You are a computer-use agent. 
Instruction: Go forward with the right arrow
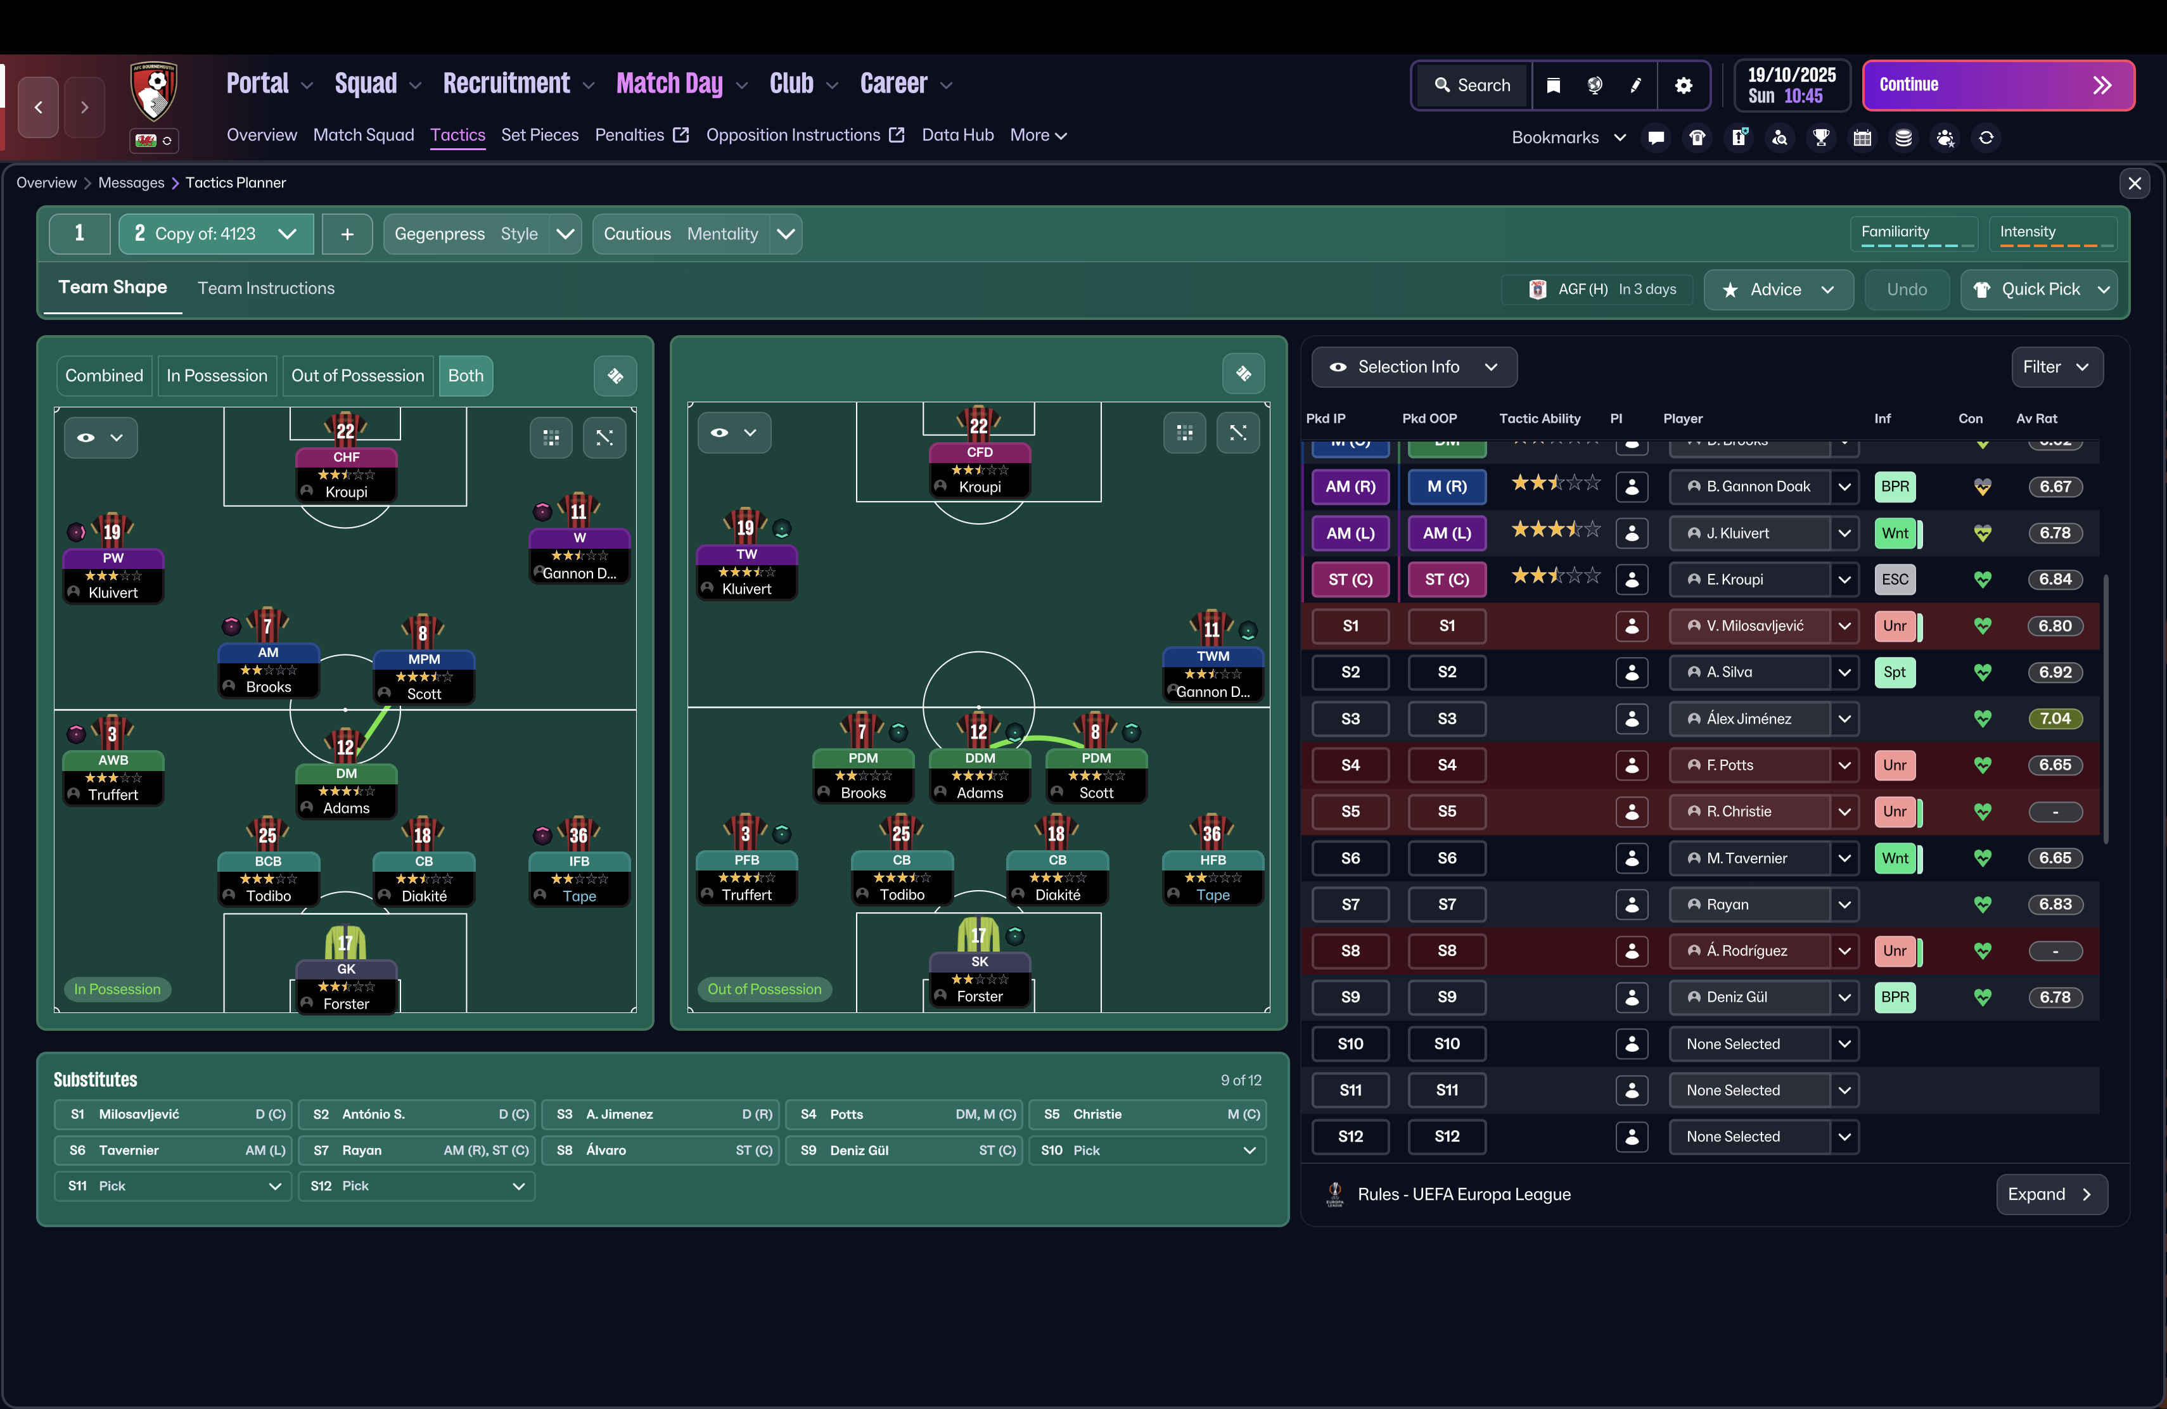point(85,106)
